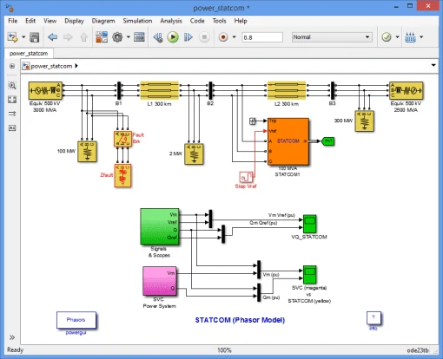Image resolution: width=443 pixels, height=359 pixels.
Task: Click the Phasors powergui block
Action: tap(76, 320)
